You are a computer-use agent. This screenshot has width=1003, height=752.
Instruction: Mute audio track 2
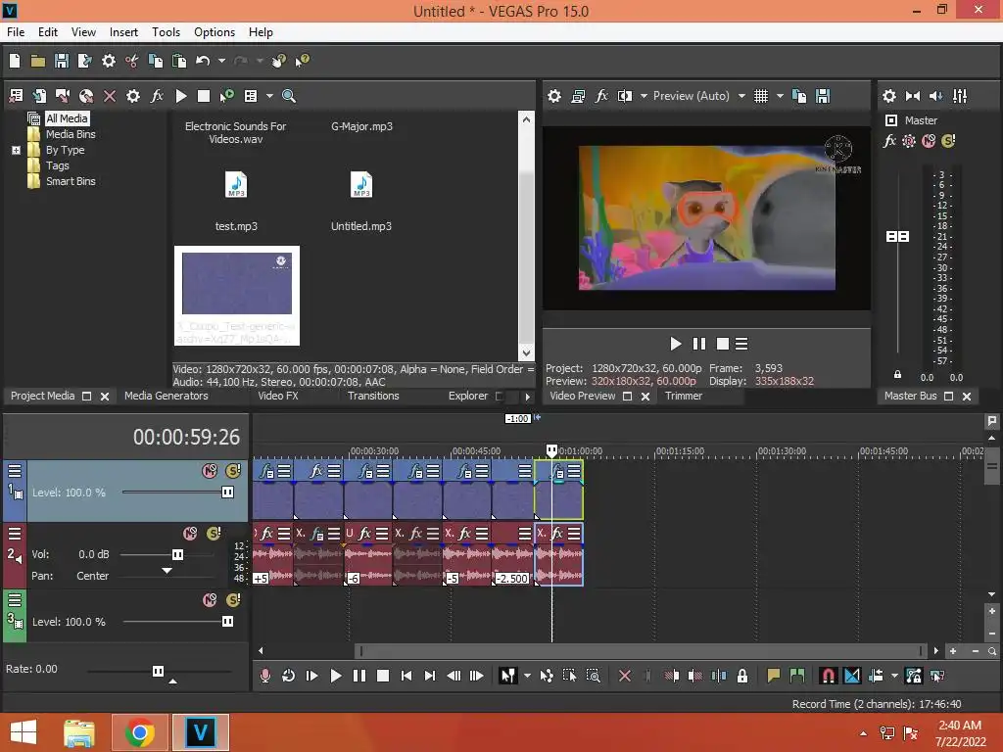[190, 534]
